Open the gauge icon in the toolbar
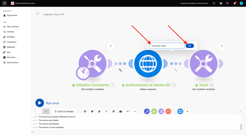The width and height of the screenshot is (246, 135). pyautogui.click(x=128, y=111)
